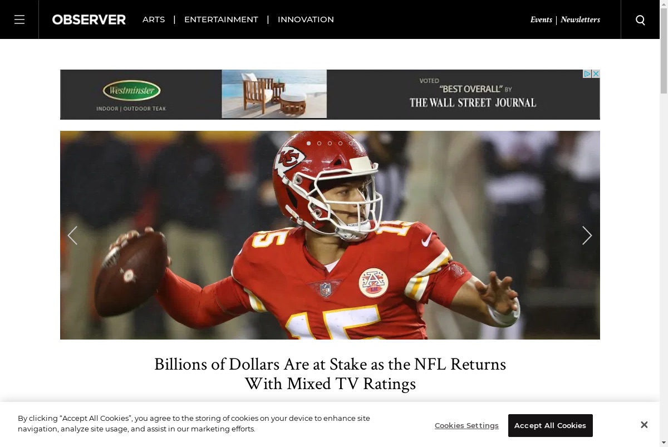Screen dimensions: 668x447
Task: Open the Newsletters link
Action: [580, 19]
